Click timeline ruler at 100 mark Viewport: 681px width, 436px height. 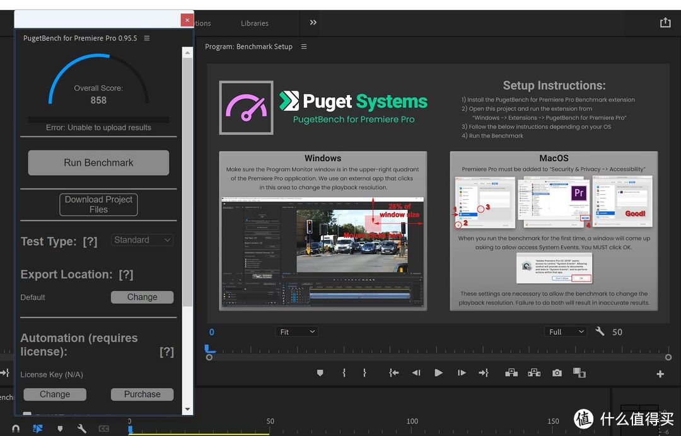(x=412, y=422)
